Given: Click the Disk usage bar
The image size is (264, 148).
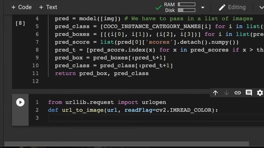Looking at the screenshot, I should [x=186, y=10].
